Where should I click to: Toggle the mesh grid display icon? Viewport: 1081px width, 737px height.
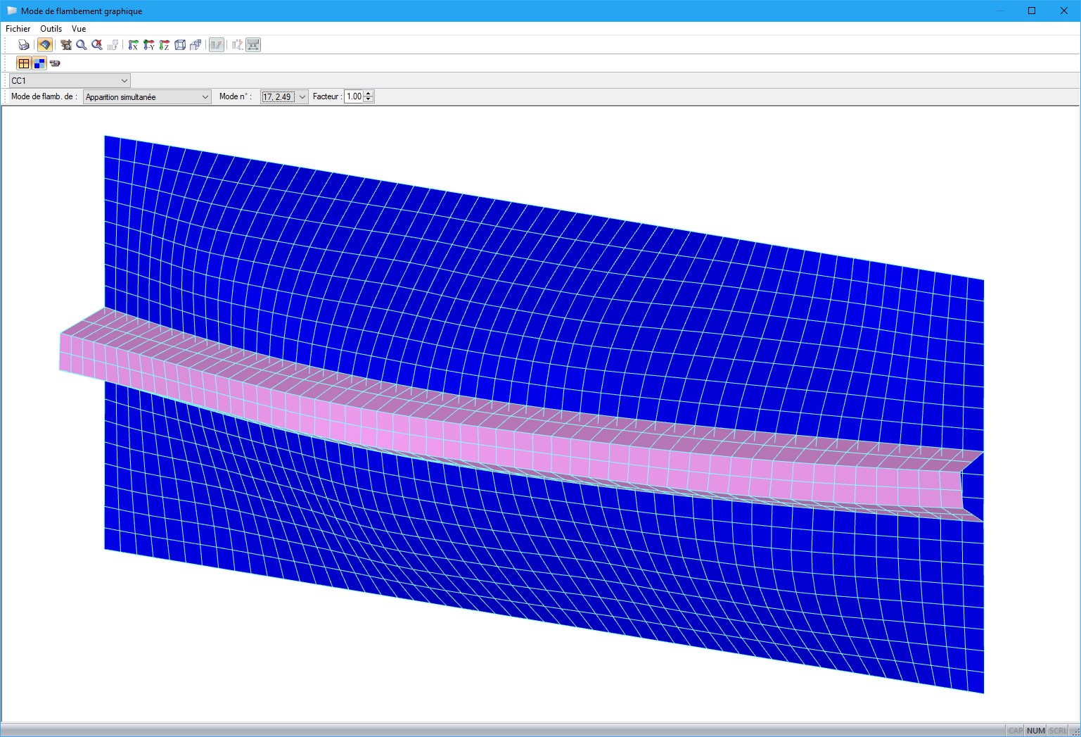tap(24, 63)
